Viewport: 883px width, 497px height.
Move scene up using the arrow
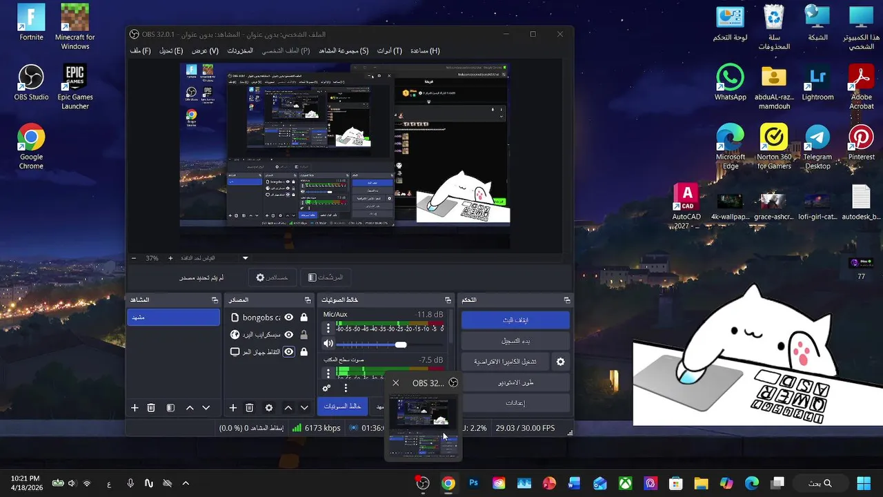[190, 408]
